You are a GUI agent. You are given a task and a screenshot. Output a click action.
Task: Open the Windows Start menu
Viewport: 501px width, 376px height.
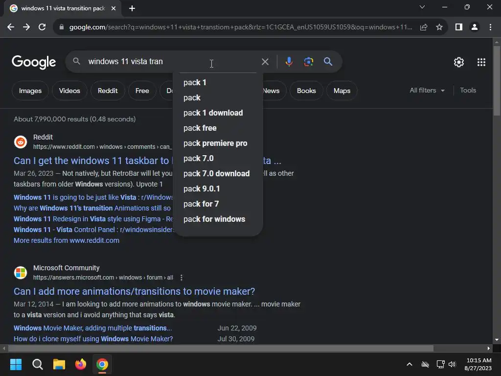[16, 364]
